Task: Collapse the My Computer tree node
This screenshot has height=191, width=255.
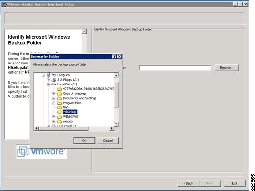Action: click(43, 75)
